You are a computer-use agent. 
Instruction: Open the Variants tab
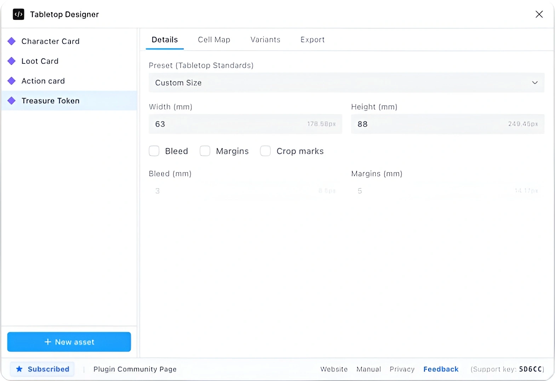265,40
